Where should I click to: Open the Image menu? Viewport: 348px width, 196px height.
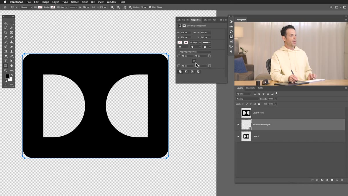point(45,2)
